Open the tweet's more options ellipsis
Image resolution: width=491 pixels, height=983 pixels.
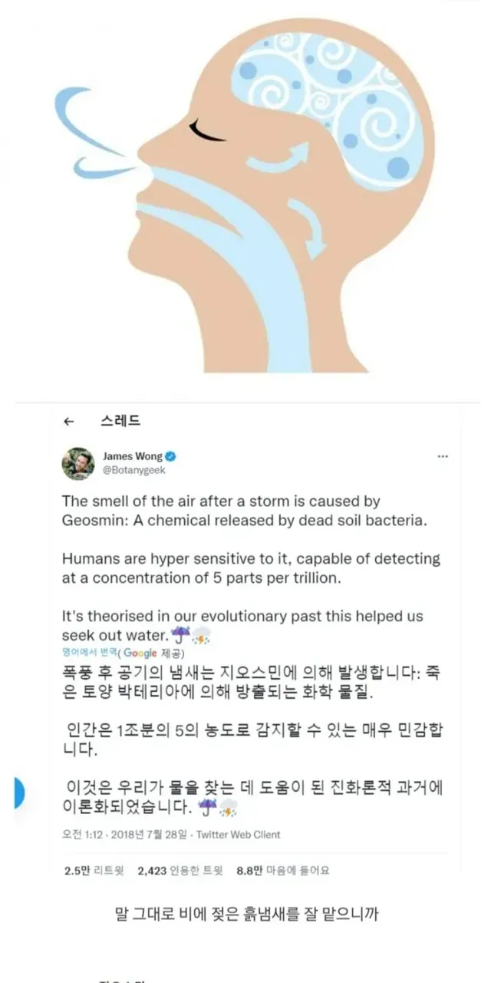442,456
